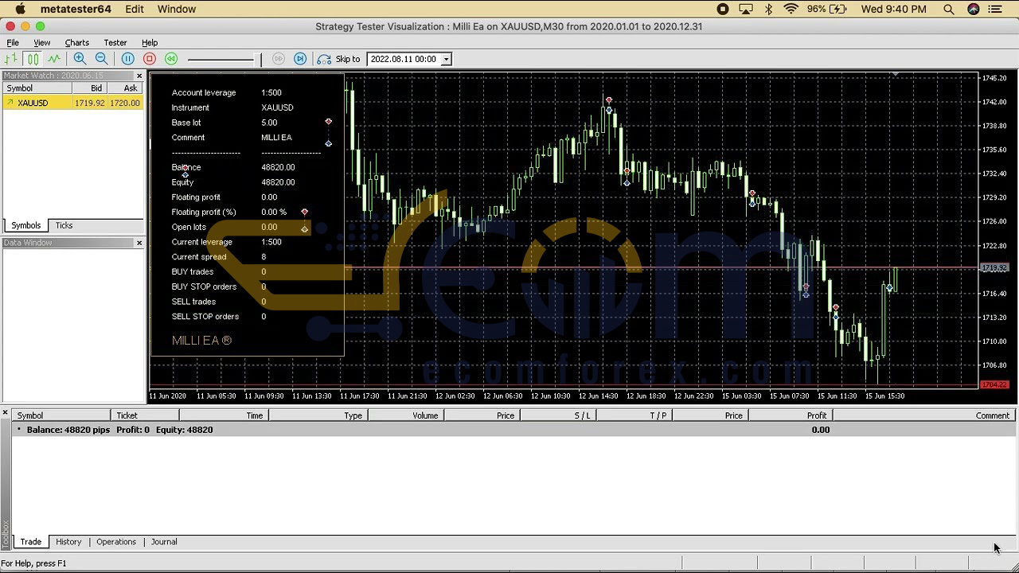The height and width of the screenshot is (573, 1019).
Task: Click the Skip to label
Action: [348, 59]
